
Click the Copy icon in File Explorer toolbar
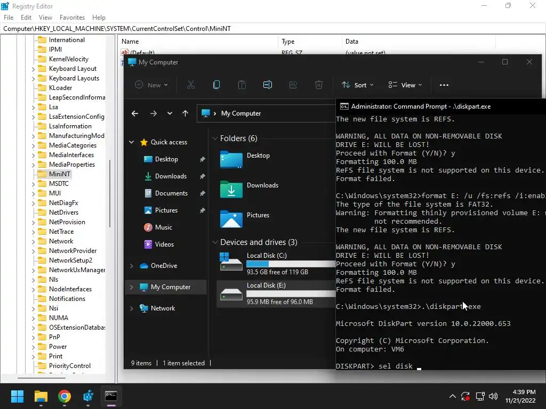coord(216,85)
